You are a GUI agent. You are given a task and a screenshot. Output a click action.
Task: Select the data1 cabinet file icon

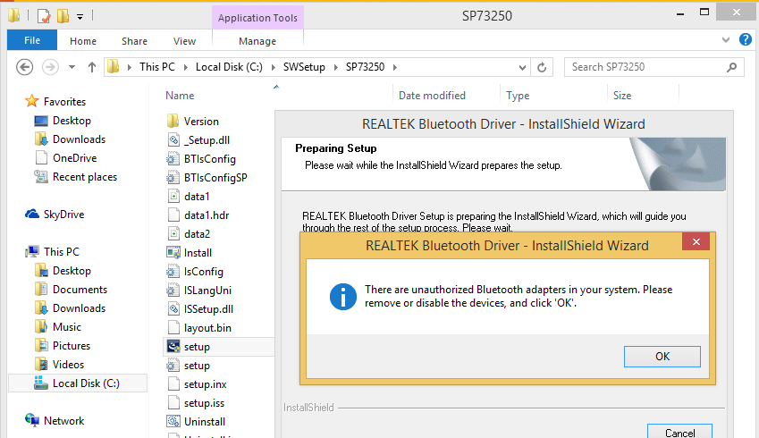tap(173, 196)
